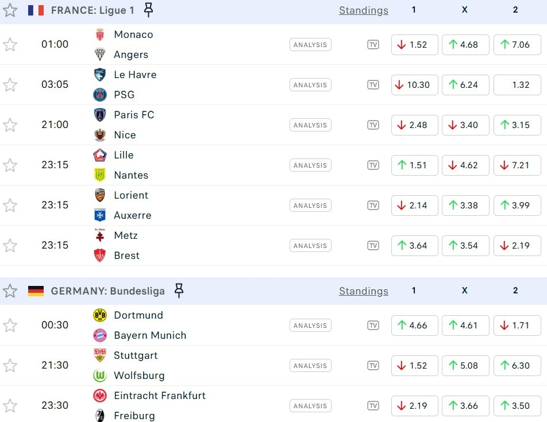Select home win odds 1.52 for Monaco
The width and height of the screenshot is (547, 422).
pyautogui.click(x=414, y=45)
